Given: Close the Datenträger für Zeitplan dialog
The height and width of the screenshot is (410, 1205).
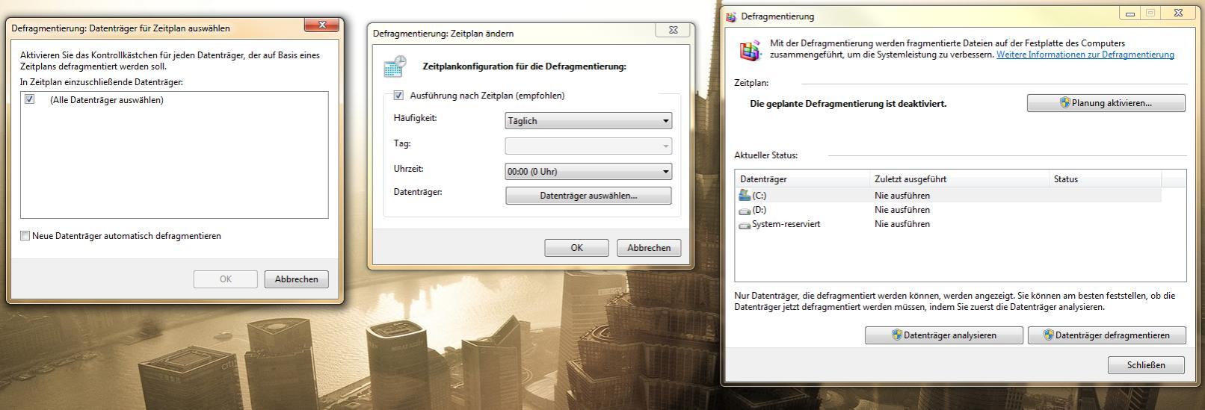Looking at the screenshot, I should (x=322, y=25).
